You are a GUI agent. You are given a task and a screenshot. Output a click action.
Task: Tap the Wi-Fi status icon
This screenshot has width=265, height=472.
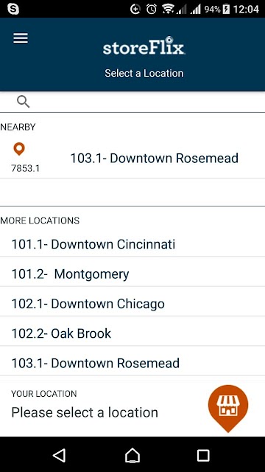[x=169, y=9]
